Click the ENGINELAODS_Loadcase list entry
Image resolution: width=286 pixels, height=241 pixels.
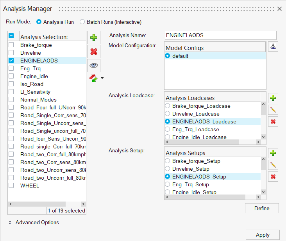coord(213,121)
